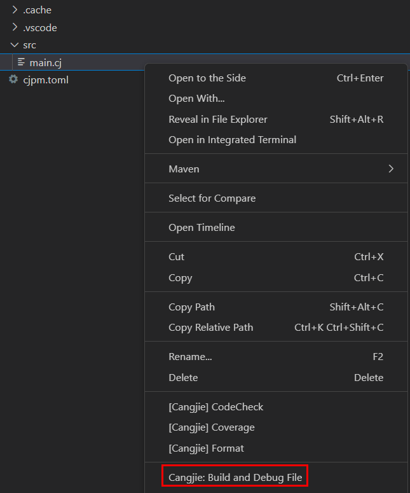Select Open With... from context menu
This screenshot has width=410, height=493.
coord(196,99)
